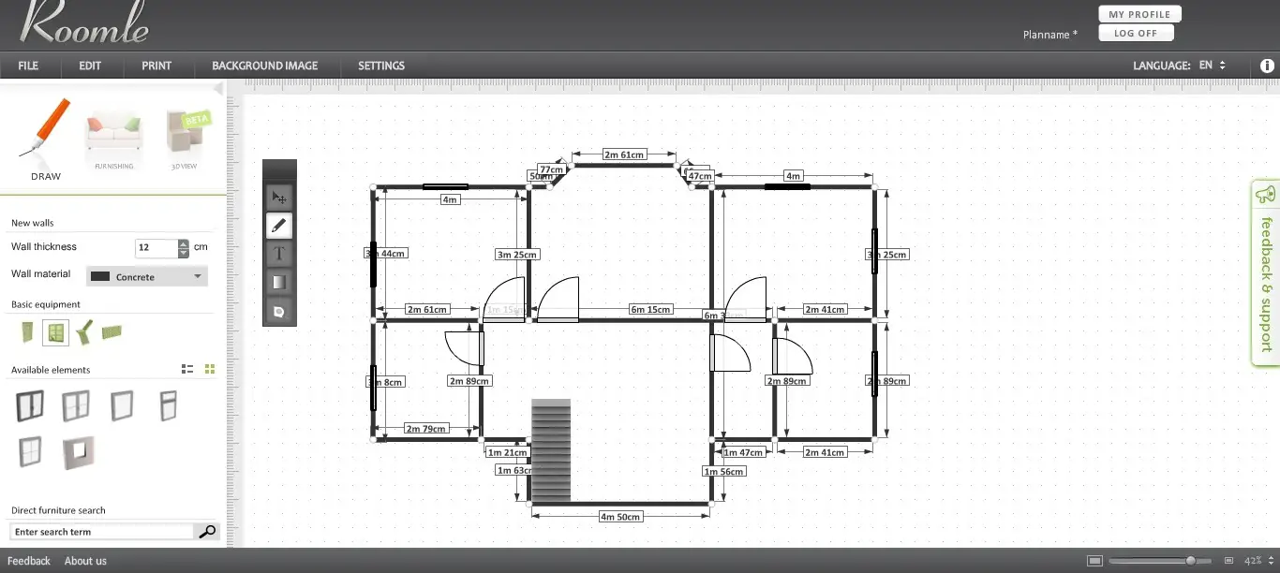Click the 2m 79cm dimension label
1280x573 pixels.
426,428
